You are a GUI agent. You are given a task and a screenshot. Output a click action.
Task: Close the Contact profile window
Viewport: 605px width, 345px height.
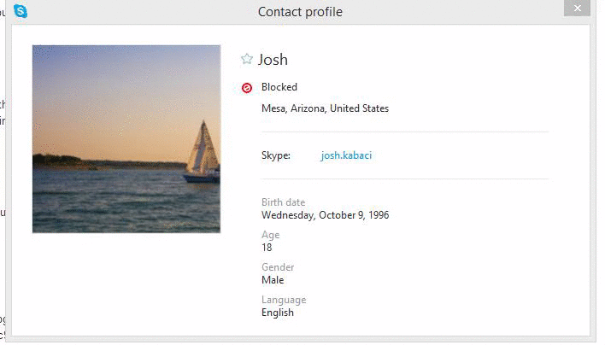point(577,8)
